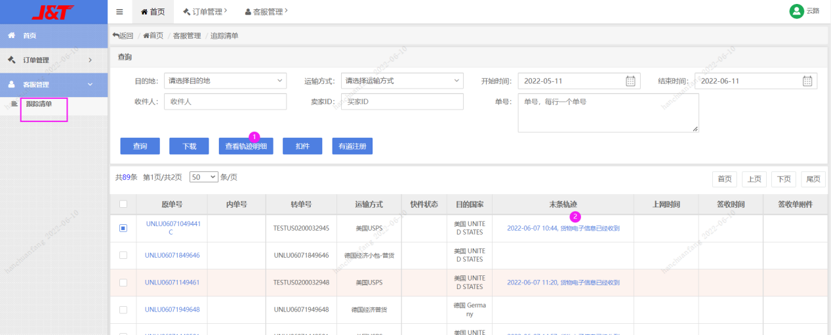
Task: Open 跟踪清单 in the sidebar
Action: pyautogui.click(x=39, y=104)
